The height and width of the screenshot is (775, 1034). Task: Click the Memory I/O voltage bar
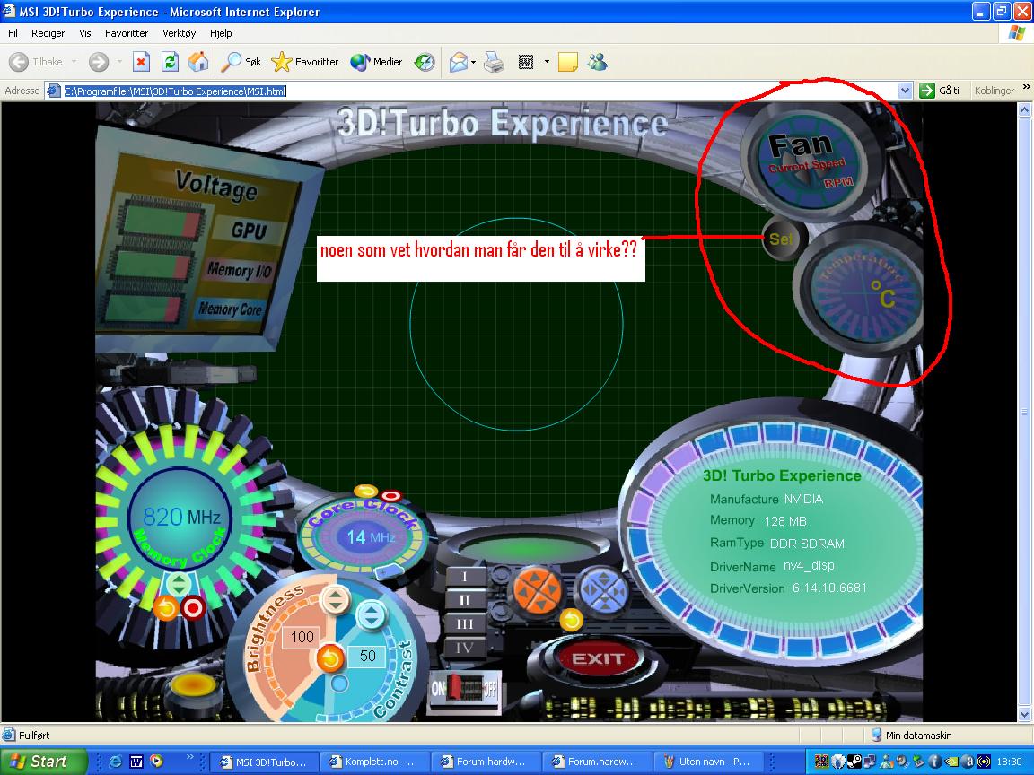point(153,265)
